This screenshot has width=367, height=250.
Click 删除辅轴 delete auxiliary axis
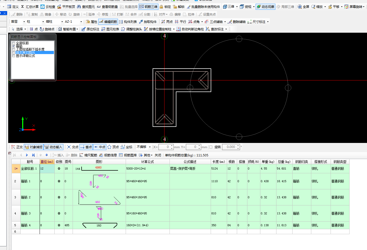237,22
